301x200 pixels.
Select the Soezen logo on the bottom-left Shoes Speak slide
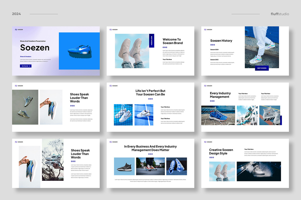point(18,141)
